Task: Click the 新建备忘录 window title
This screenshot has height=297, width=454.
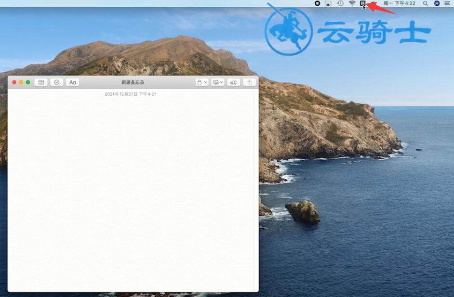Action: pyautogui.click(x=133, y=82)
